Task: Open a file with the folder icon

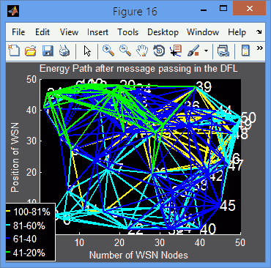Action: [31, 51]
